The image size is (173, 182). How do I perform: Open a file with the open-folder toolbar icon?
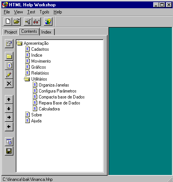[17, 22]
